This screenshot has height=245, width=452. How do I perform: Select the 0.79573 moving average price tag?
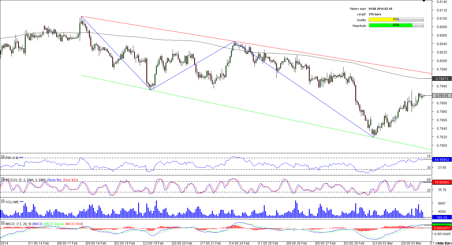coord(442,79)
